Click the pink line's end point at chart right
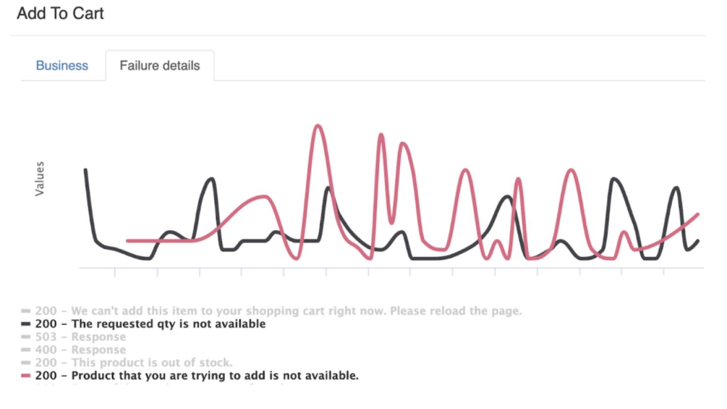The width and height of the screenshot is (727, 409). [698, 214]
